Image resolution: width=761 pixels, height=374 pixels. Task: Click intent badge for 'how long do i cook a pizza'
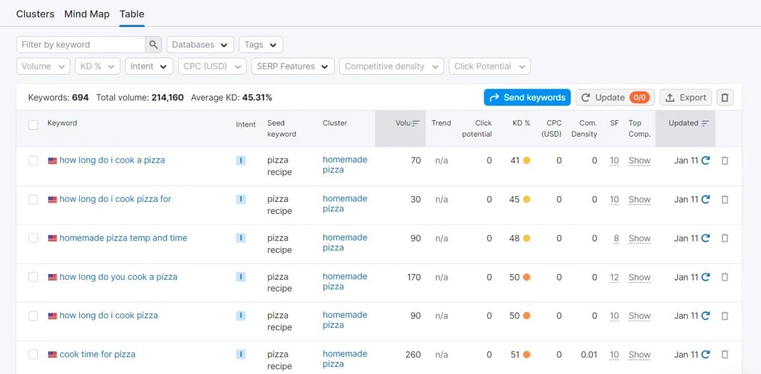(x=240, y=161)
